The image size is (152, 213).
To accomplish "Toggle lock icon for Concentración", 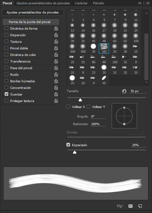I will (x=56, y=88).
